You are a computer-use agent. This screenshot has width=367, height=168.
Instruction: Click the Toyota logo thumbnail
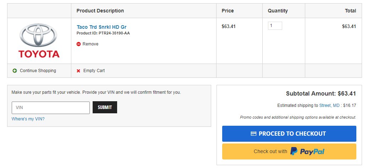tap(39, 40)
